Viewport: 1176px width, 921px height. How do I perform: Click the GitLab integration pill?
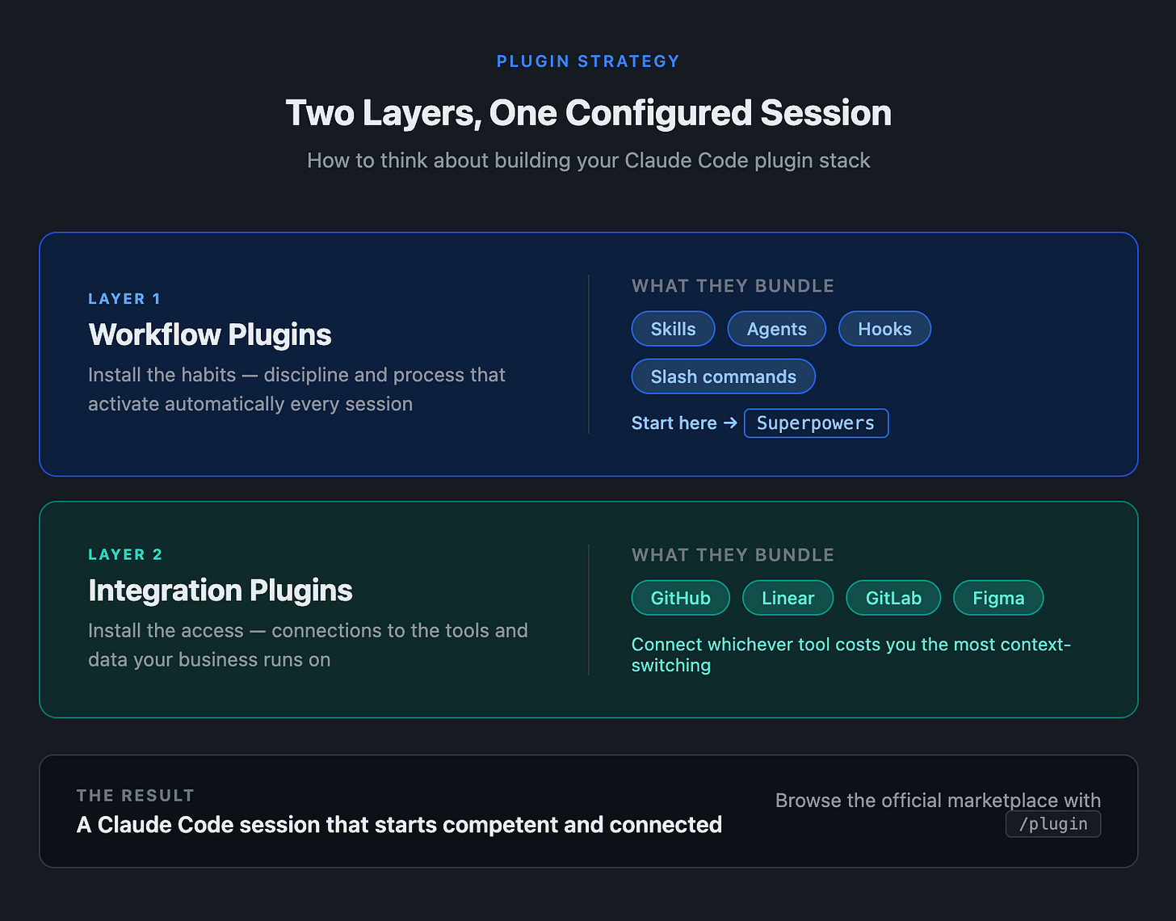point(893,598)
